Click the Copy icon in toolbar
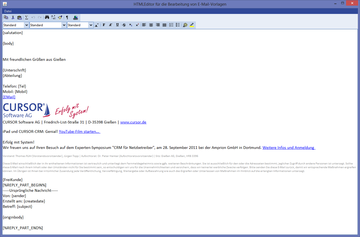The height and width of the screenshot is (237, 360). [x=6, y=18]
